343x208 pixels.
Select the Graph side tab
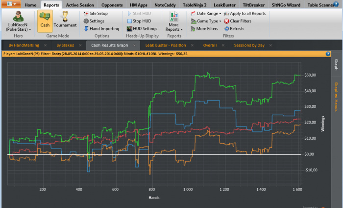point(337,65)
